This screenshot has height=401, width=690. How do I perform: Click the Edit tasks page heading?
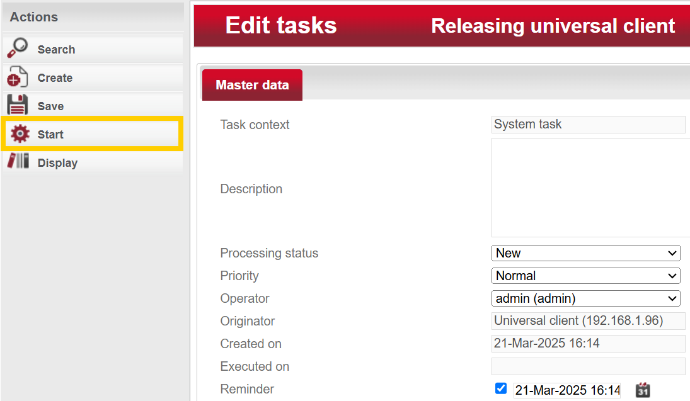pyautogui.click(x=281, y=26)
